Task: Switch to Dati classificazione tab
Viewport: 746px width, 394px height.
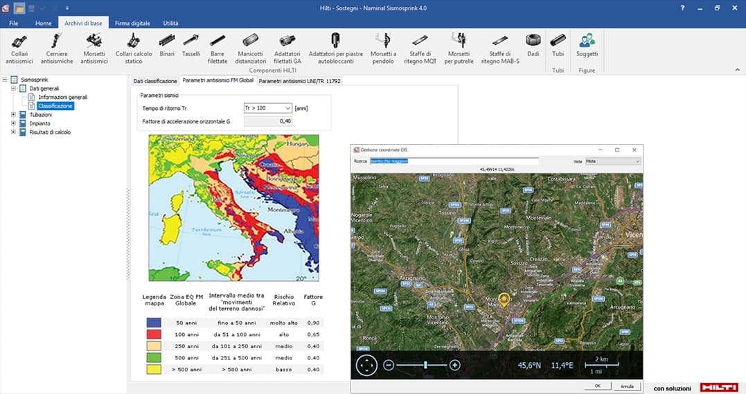Action: [x=155, y=81]
